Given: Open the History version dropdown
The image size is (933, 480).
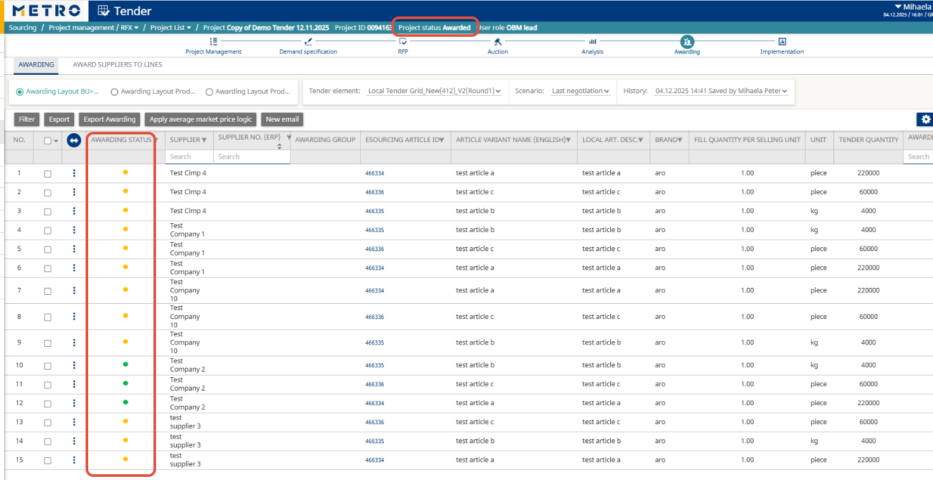Looking at the screenshot, I should point(721,91).
